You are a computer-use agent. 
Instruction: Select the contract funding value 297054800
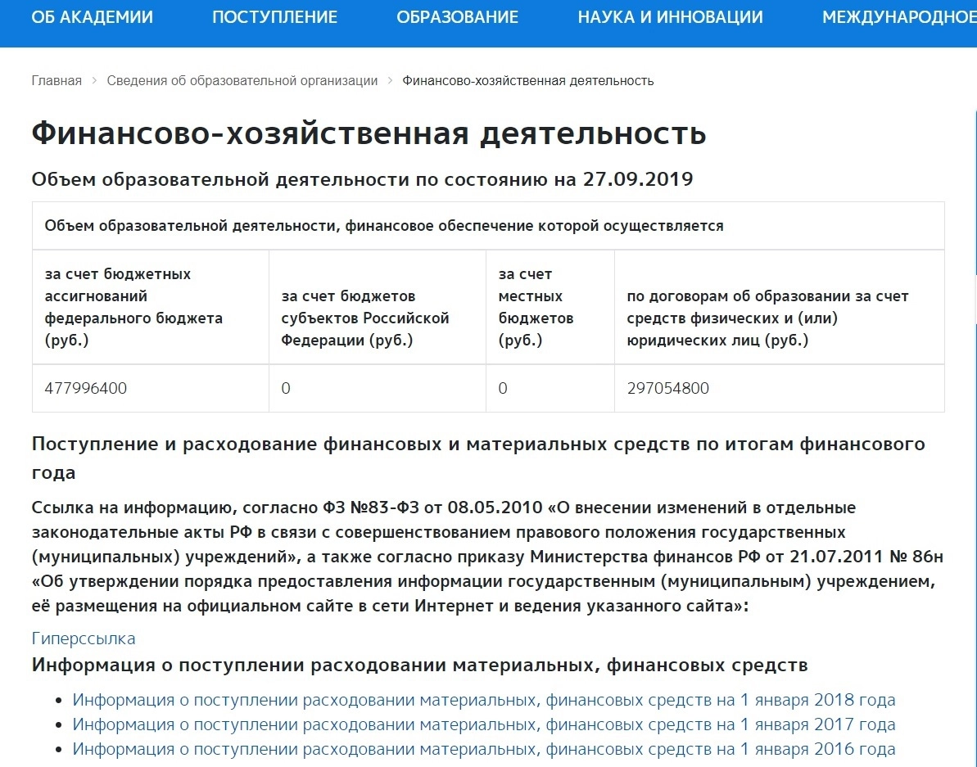pos(667,388)
